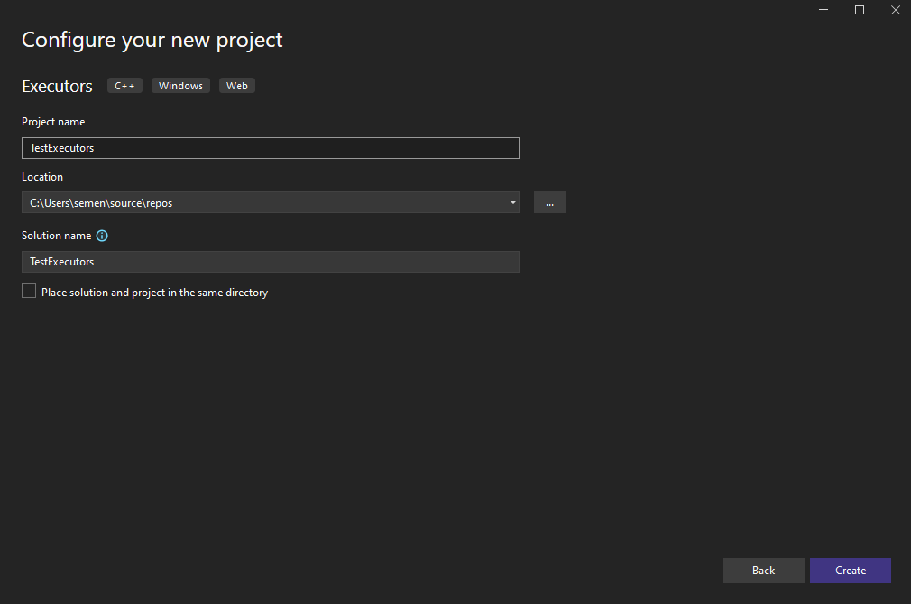Click the Project name input field
Viewport: 911px width, 604px height.
click(x=271, y=148)
